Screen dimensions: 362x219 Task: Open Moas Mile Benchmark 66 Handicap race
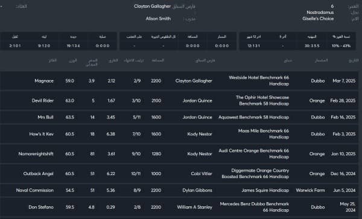[x=264, y=134]
